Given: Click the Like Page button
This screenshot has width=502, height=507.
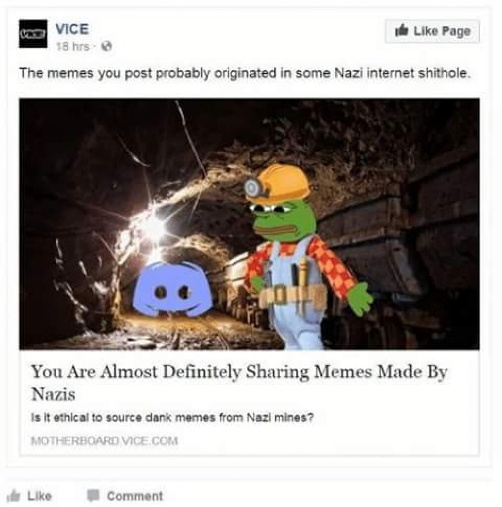Looking at the screenshot, I should point(432,31).
